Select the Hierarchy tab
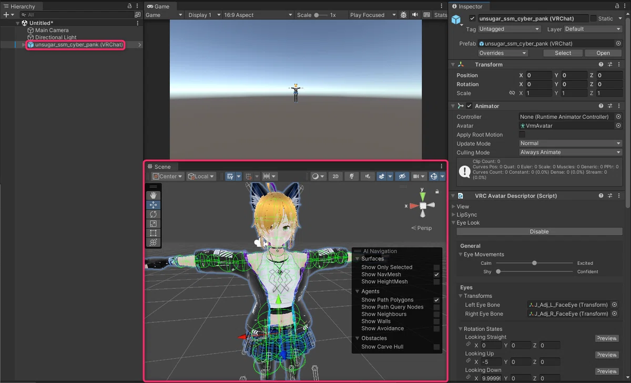 [x=23, y=6]
